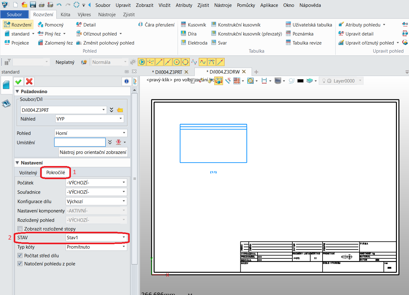Collapse the Požadováno section
The height and width of the screenshot is (295, 409).
point(17,91)
